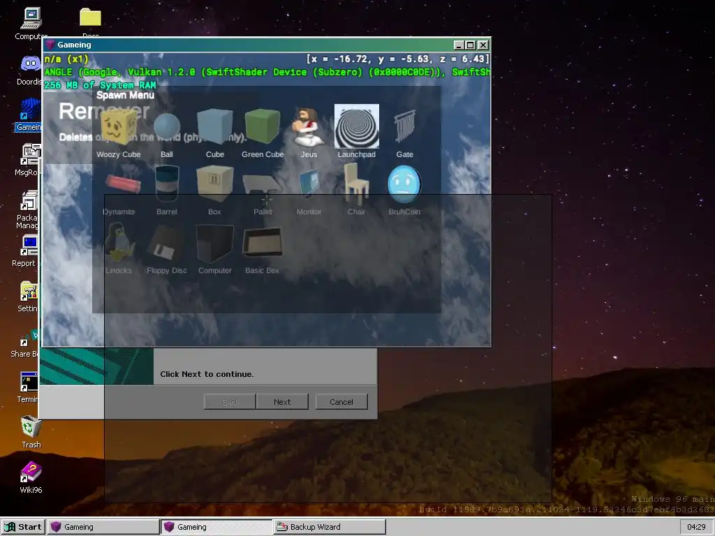This screenshot has height=536, width=715.
Task: Select the Monitor item
Action: point(309,191)
